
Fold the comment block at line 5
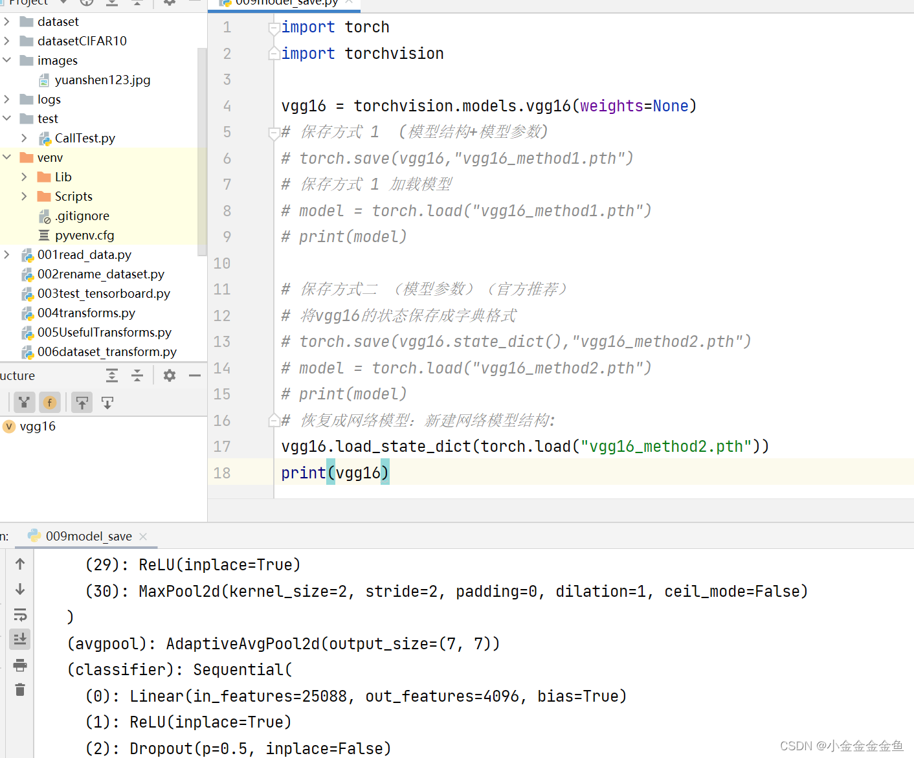pos(274,133)
